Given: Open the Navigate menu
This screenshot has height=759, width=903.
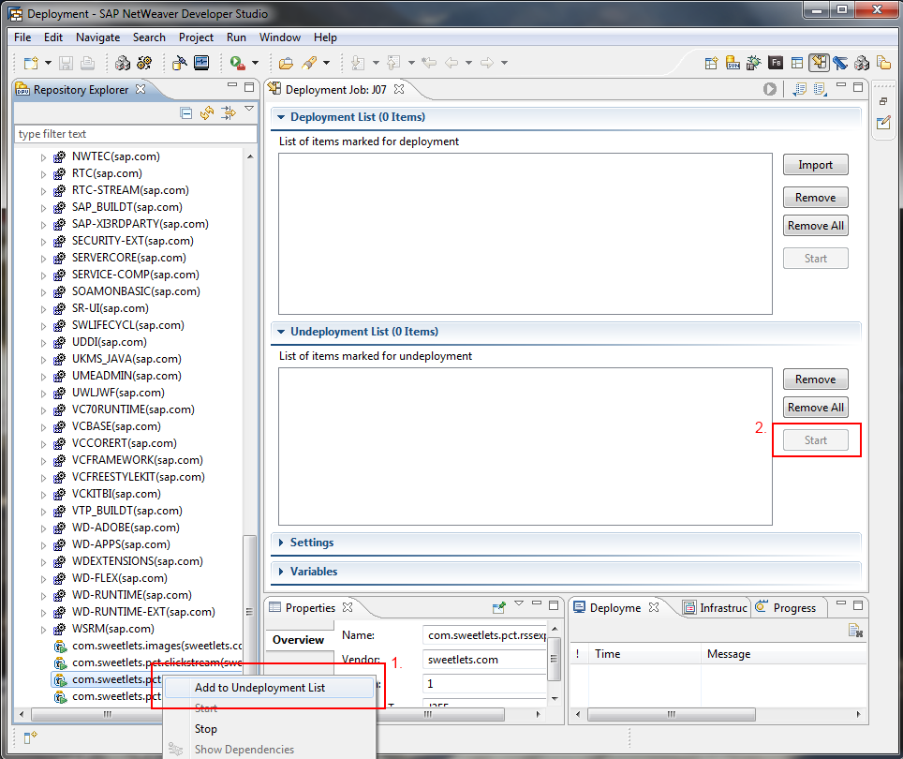Looking at the screenshot, I should [97, 37].
